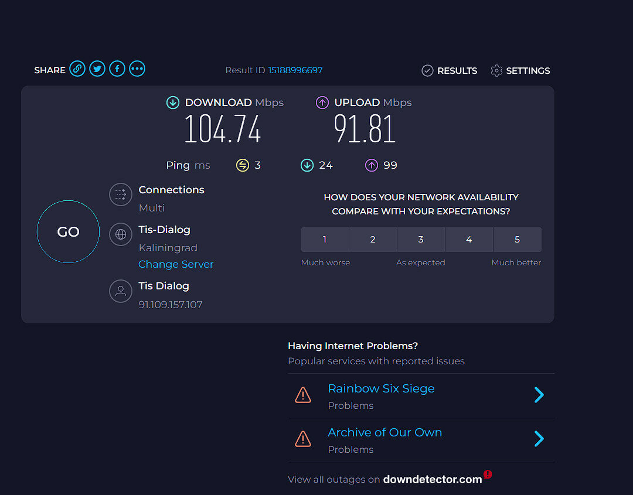Click the ISP user profile icon
633x495 pixels.
click(121, 291)
